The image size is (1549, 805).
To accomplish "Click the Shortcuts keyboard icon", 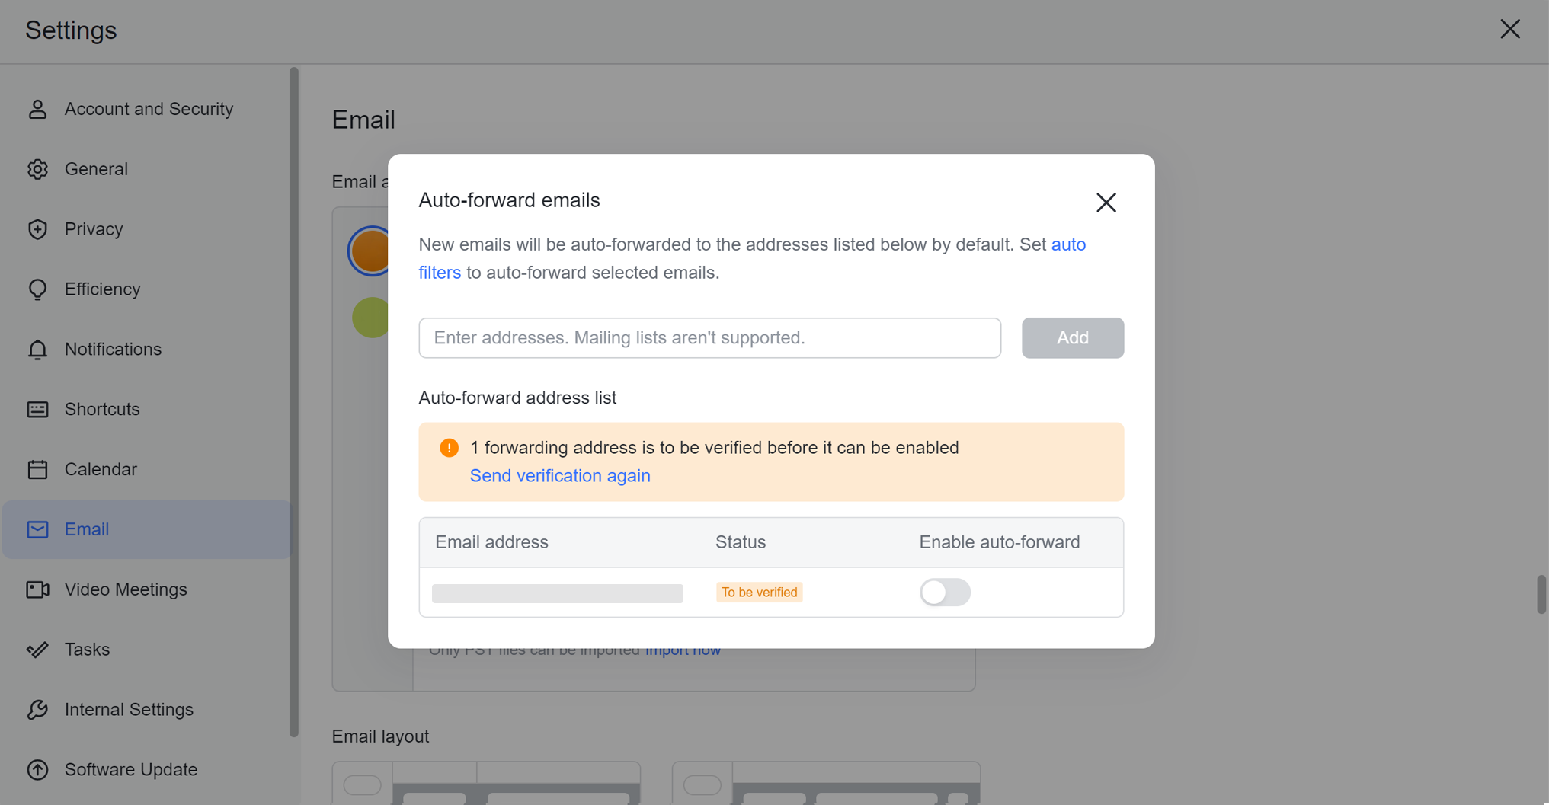I will [x=37, y=409].
